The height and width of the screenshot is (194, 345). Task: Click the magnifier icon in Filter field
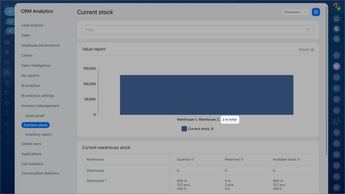tap(308, 30)
